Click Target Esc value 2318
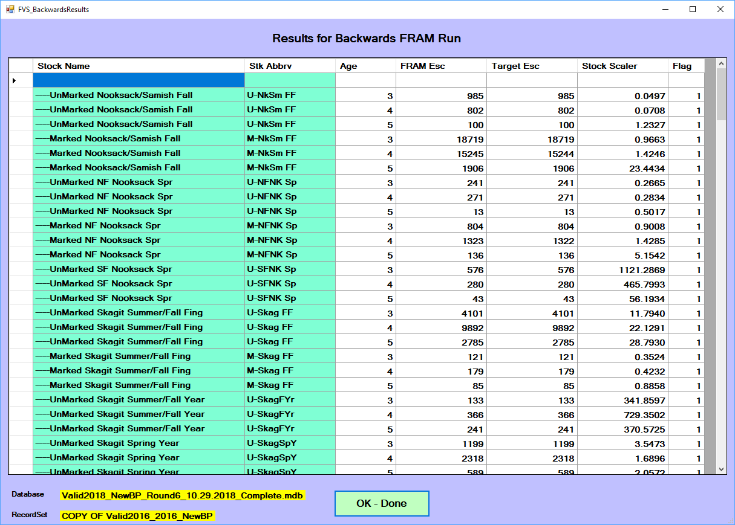The image size is (735, 525). 562,458
